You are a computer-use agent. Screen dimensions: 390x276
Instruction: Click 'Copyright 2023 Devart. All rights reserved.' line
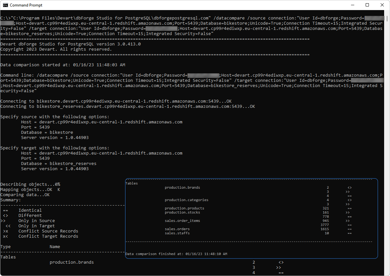[56, 49]
